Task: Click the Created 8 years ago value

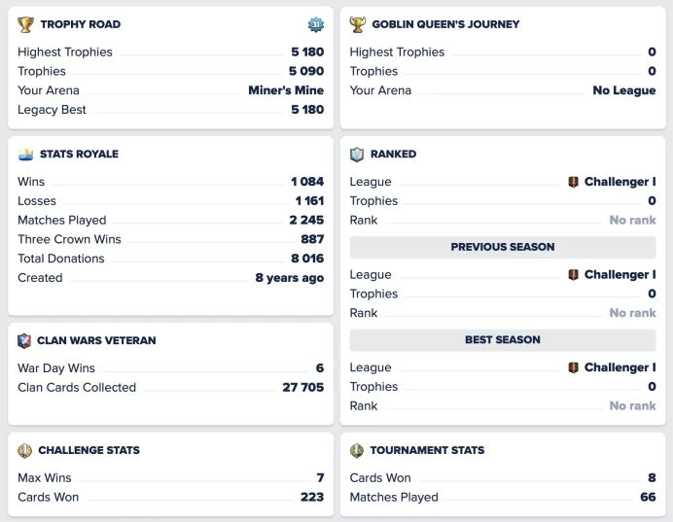Action: click(x=289, y=278)
